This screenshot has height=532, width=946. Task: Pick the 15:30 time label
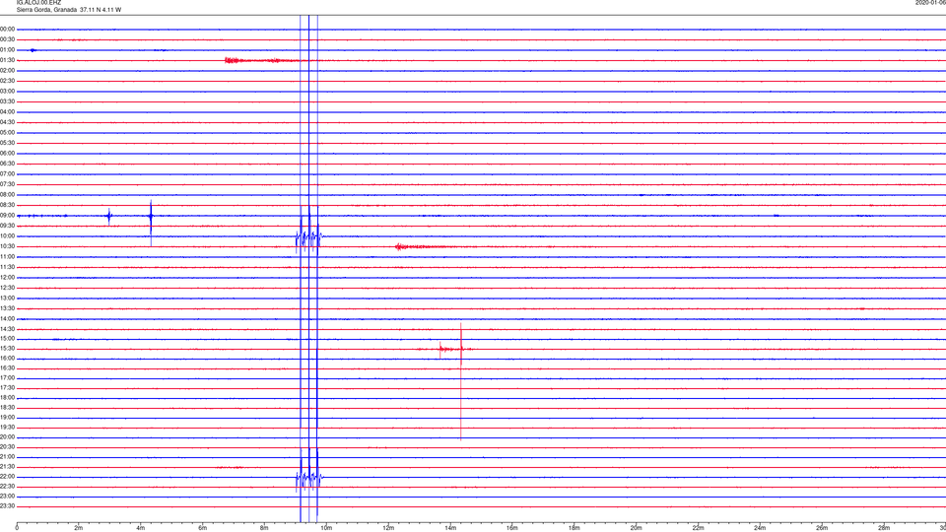(x=7, y=348)
